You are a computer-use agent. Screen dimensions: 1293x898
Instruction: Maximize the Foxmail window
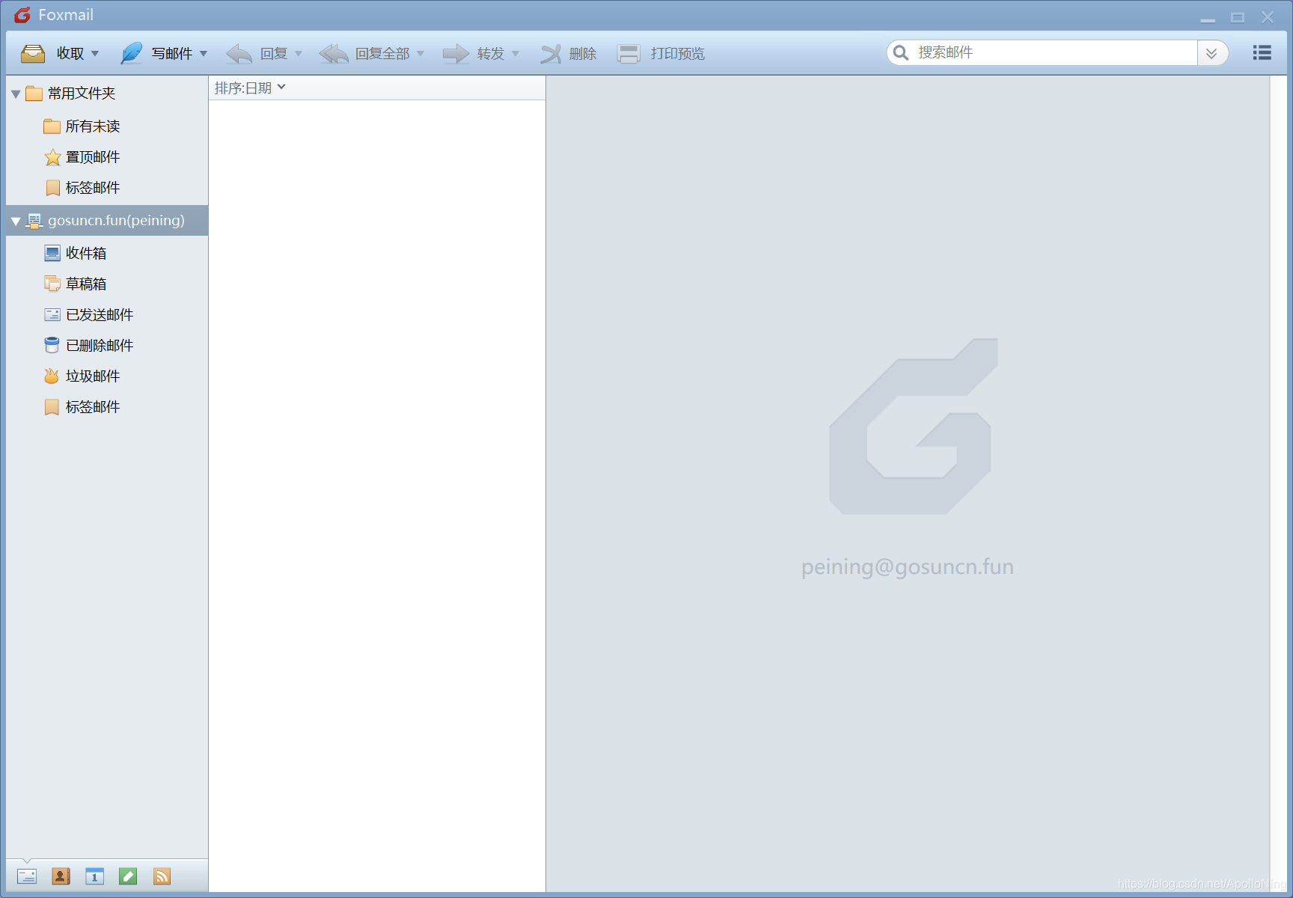click(1238, 17)
